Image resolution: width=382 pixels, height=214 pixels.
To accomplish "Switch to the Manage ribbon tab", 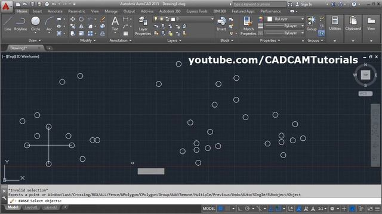I will (x=111, y=11).
